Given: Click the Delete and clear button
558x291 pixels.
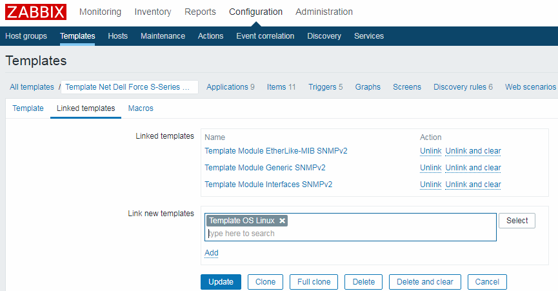Looking at the screenshot, I should tap(425, 282).
